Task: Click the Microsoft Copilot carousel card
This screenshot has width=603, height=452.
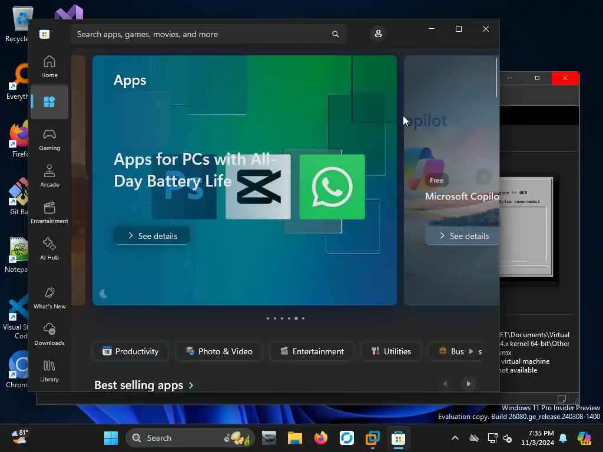Action: [x=452, y=180]
